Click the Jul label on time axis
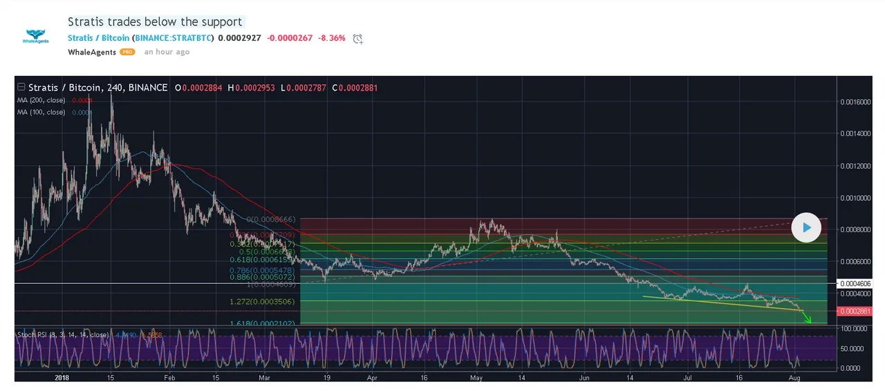Screen dimensions: 885x391 pos(688,378)
